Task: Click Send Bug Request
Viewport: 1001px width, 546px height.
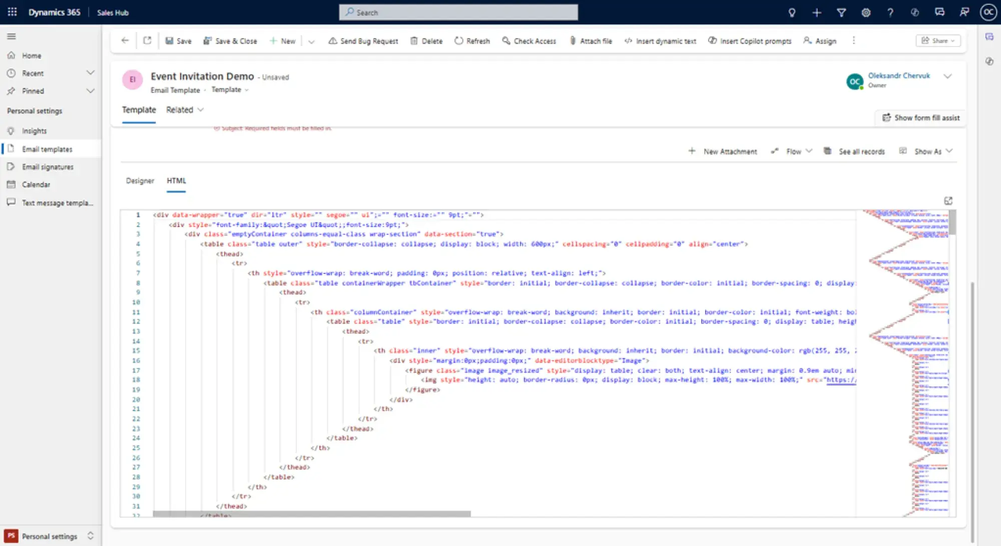Action: 363,41
